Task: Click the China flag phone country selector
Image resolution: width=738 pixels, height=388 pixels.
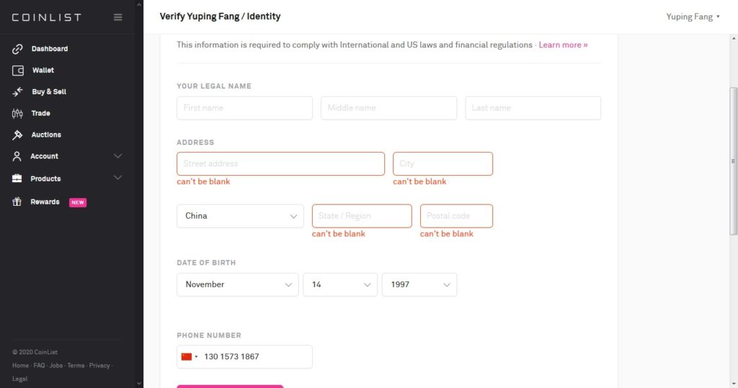Action: (190, 356)
